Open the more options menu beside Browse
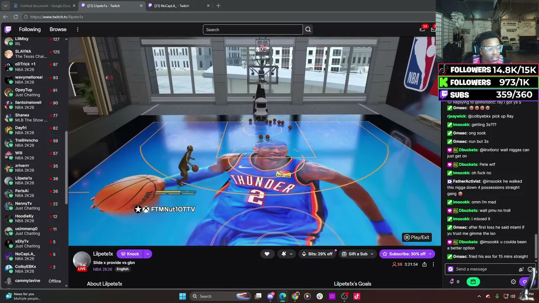The width and height of the screenshot is (539, 303). [x=77, y=29]
